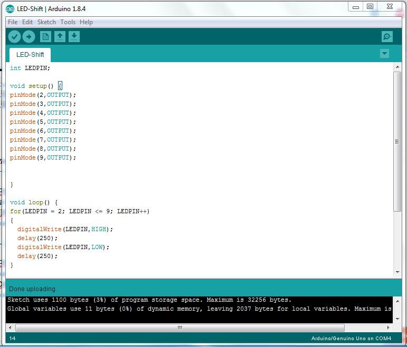This screenshot has width=407, height=347.
Task: Create a new sketch with New icon
Action: coord(45,36)
